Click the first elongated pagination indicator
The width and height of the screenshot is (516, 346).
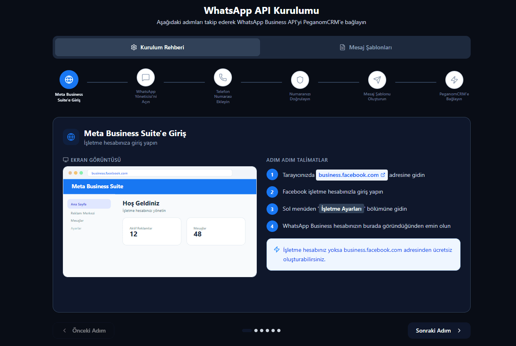pyautogui.click(x=247, y=331)
